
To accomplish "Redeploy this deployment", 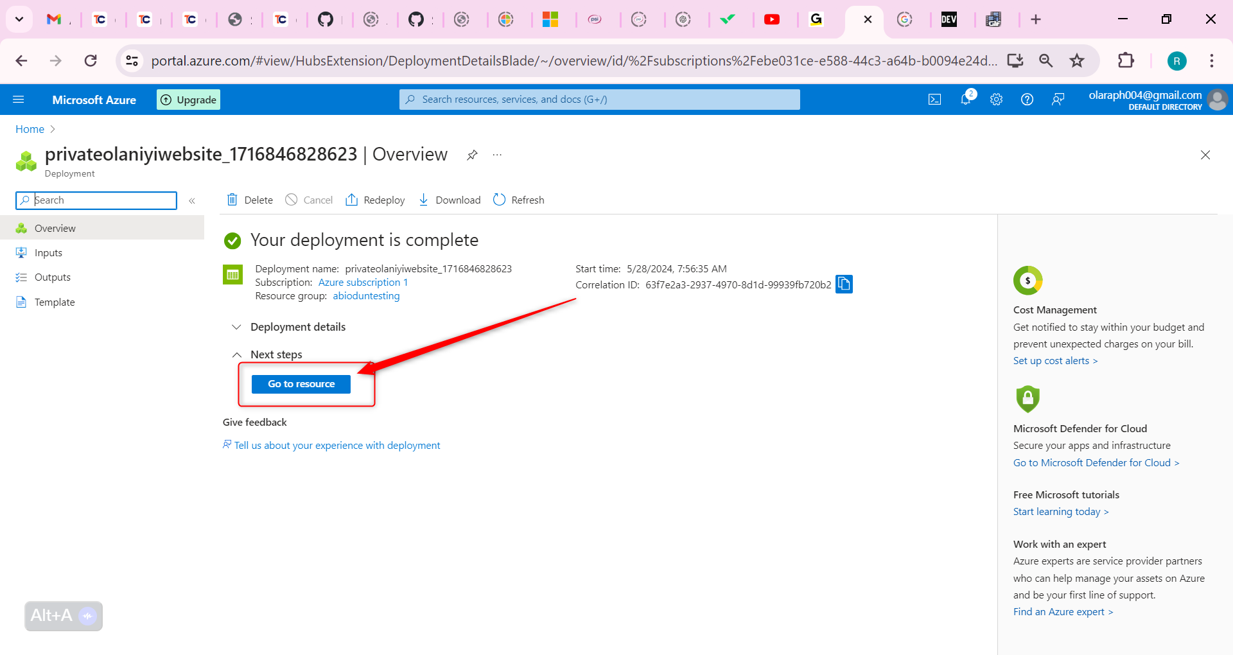I will pyautogui.click(x=375, y=200).
